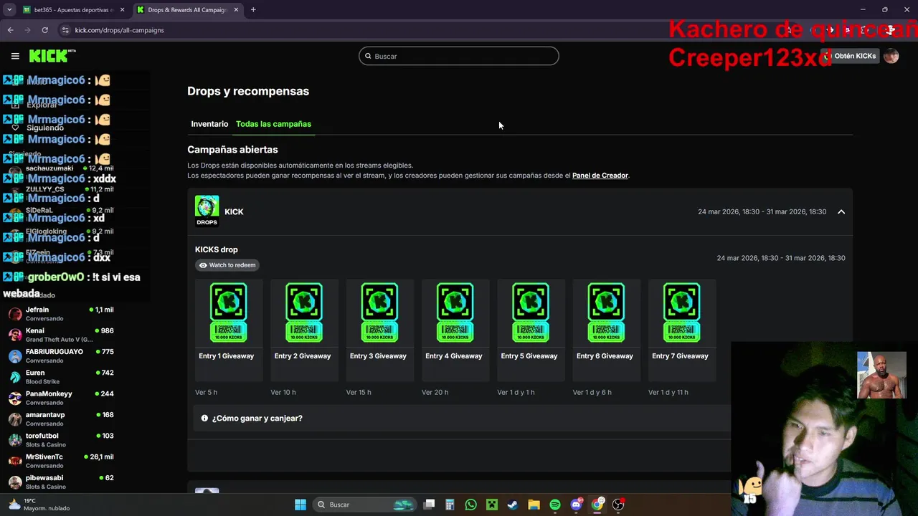Open the user profile avatar menu
This screenshot has height=516, width=918.
(x=891, y=56)
